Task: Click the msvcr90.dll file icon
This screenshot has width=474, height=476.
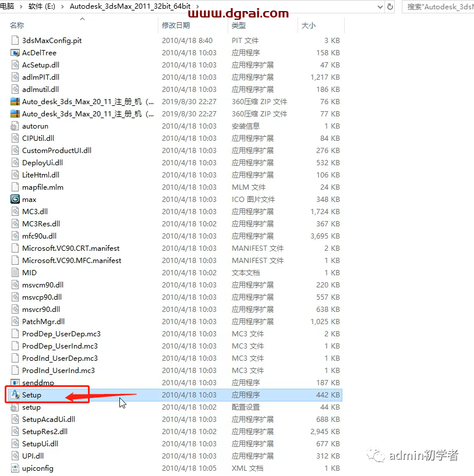Action: pos(15,310)
